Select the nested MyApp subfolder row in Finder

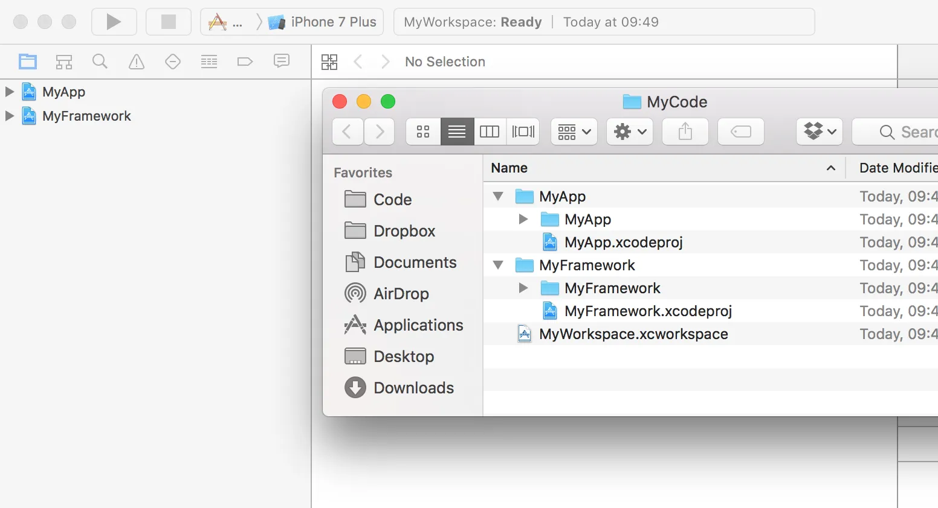(x=711, y=219)
